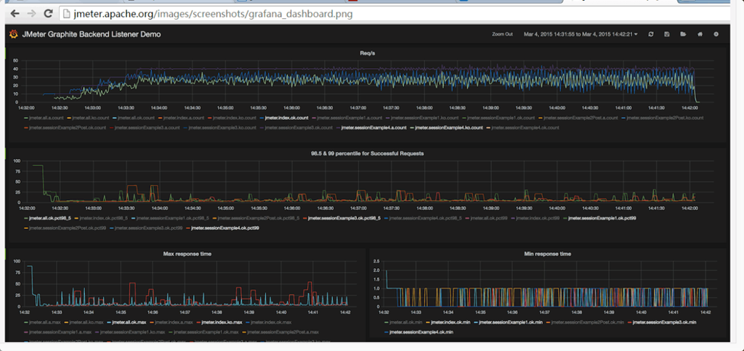
Task: Click the dashboard refresh icon
Action: (650, 34)
